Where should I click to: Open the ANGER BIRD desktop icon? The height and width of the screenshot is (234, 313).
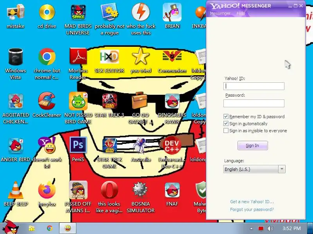tap(16, 146)
